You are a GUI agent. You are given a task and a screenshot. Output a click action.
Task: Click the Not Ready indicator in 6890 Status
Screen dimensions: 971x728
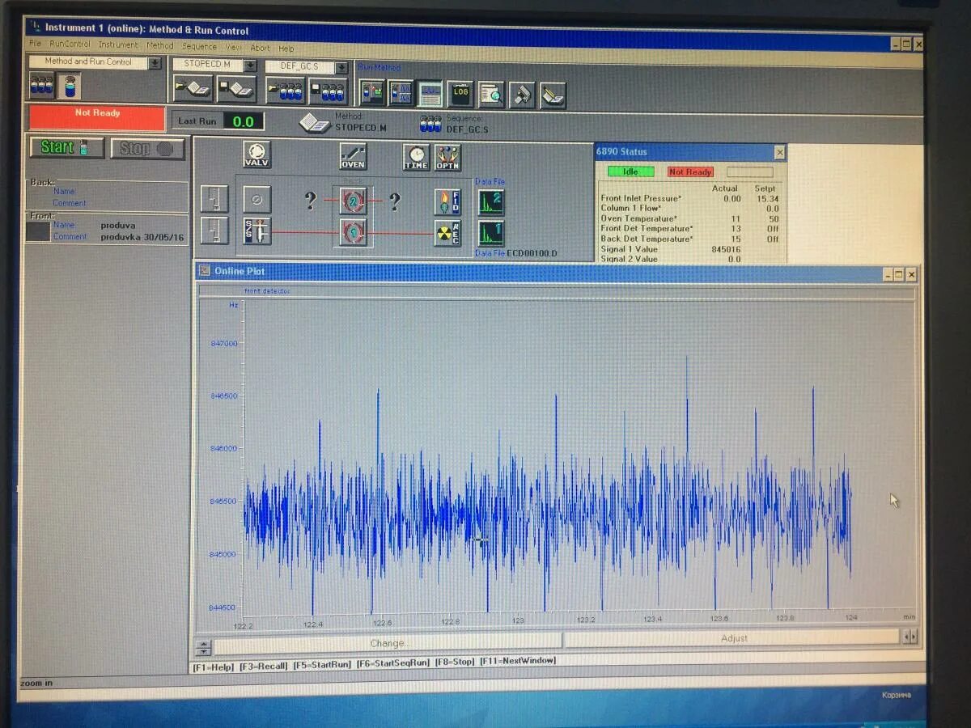690,172
